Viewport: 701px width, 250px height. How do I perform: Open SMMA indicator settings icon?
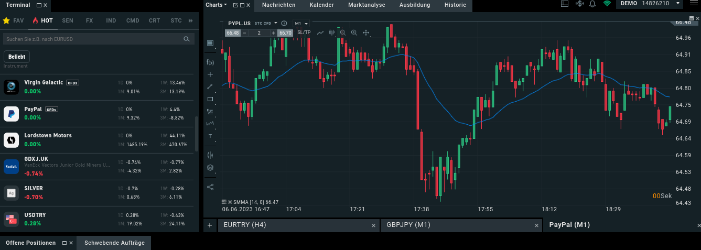tap(224, 202)
